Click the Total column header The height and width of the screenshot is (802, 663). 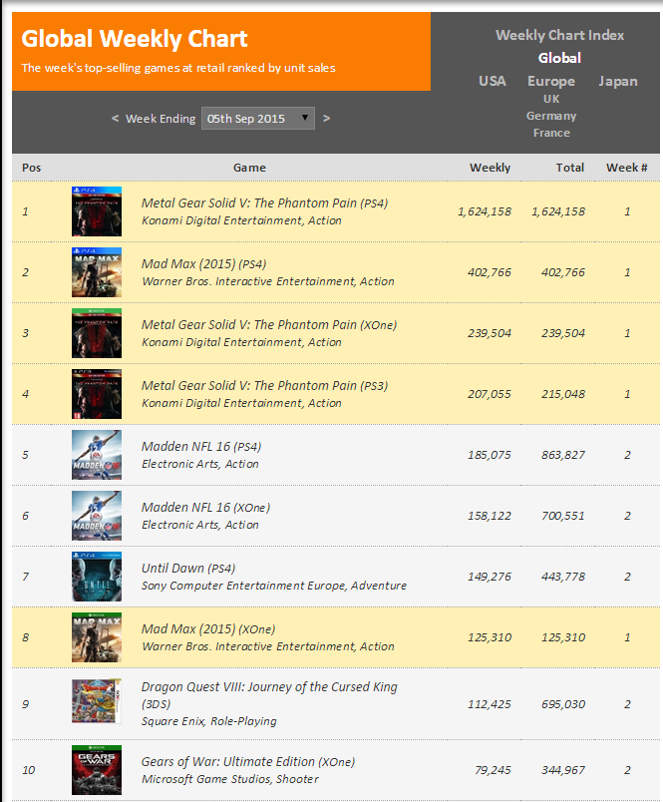tap(570, 168)
